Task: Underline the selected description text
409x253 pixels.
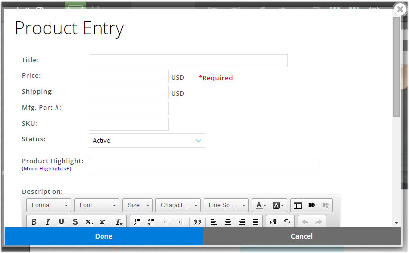Action: click(61, 222)
